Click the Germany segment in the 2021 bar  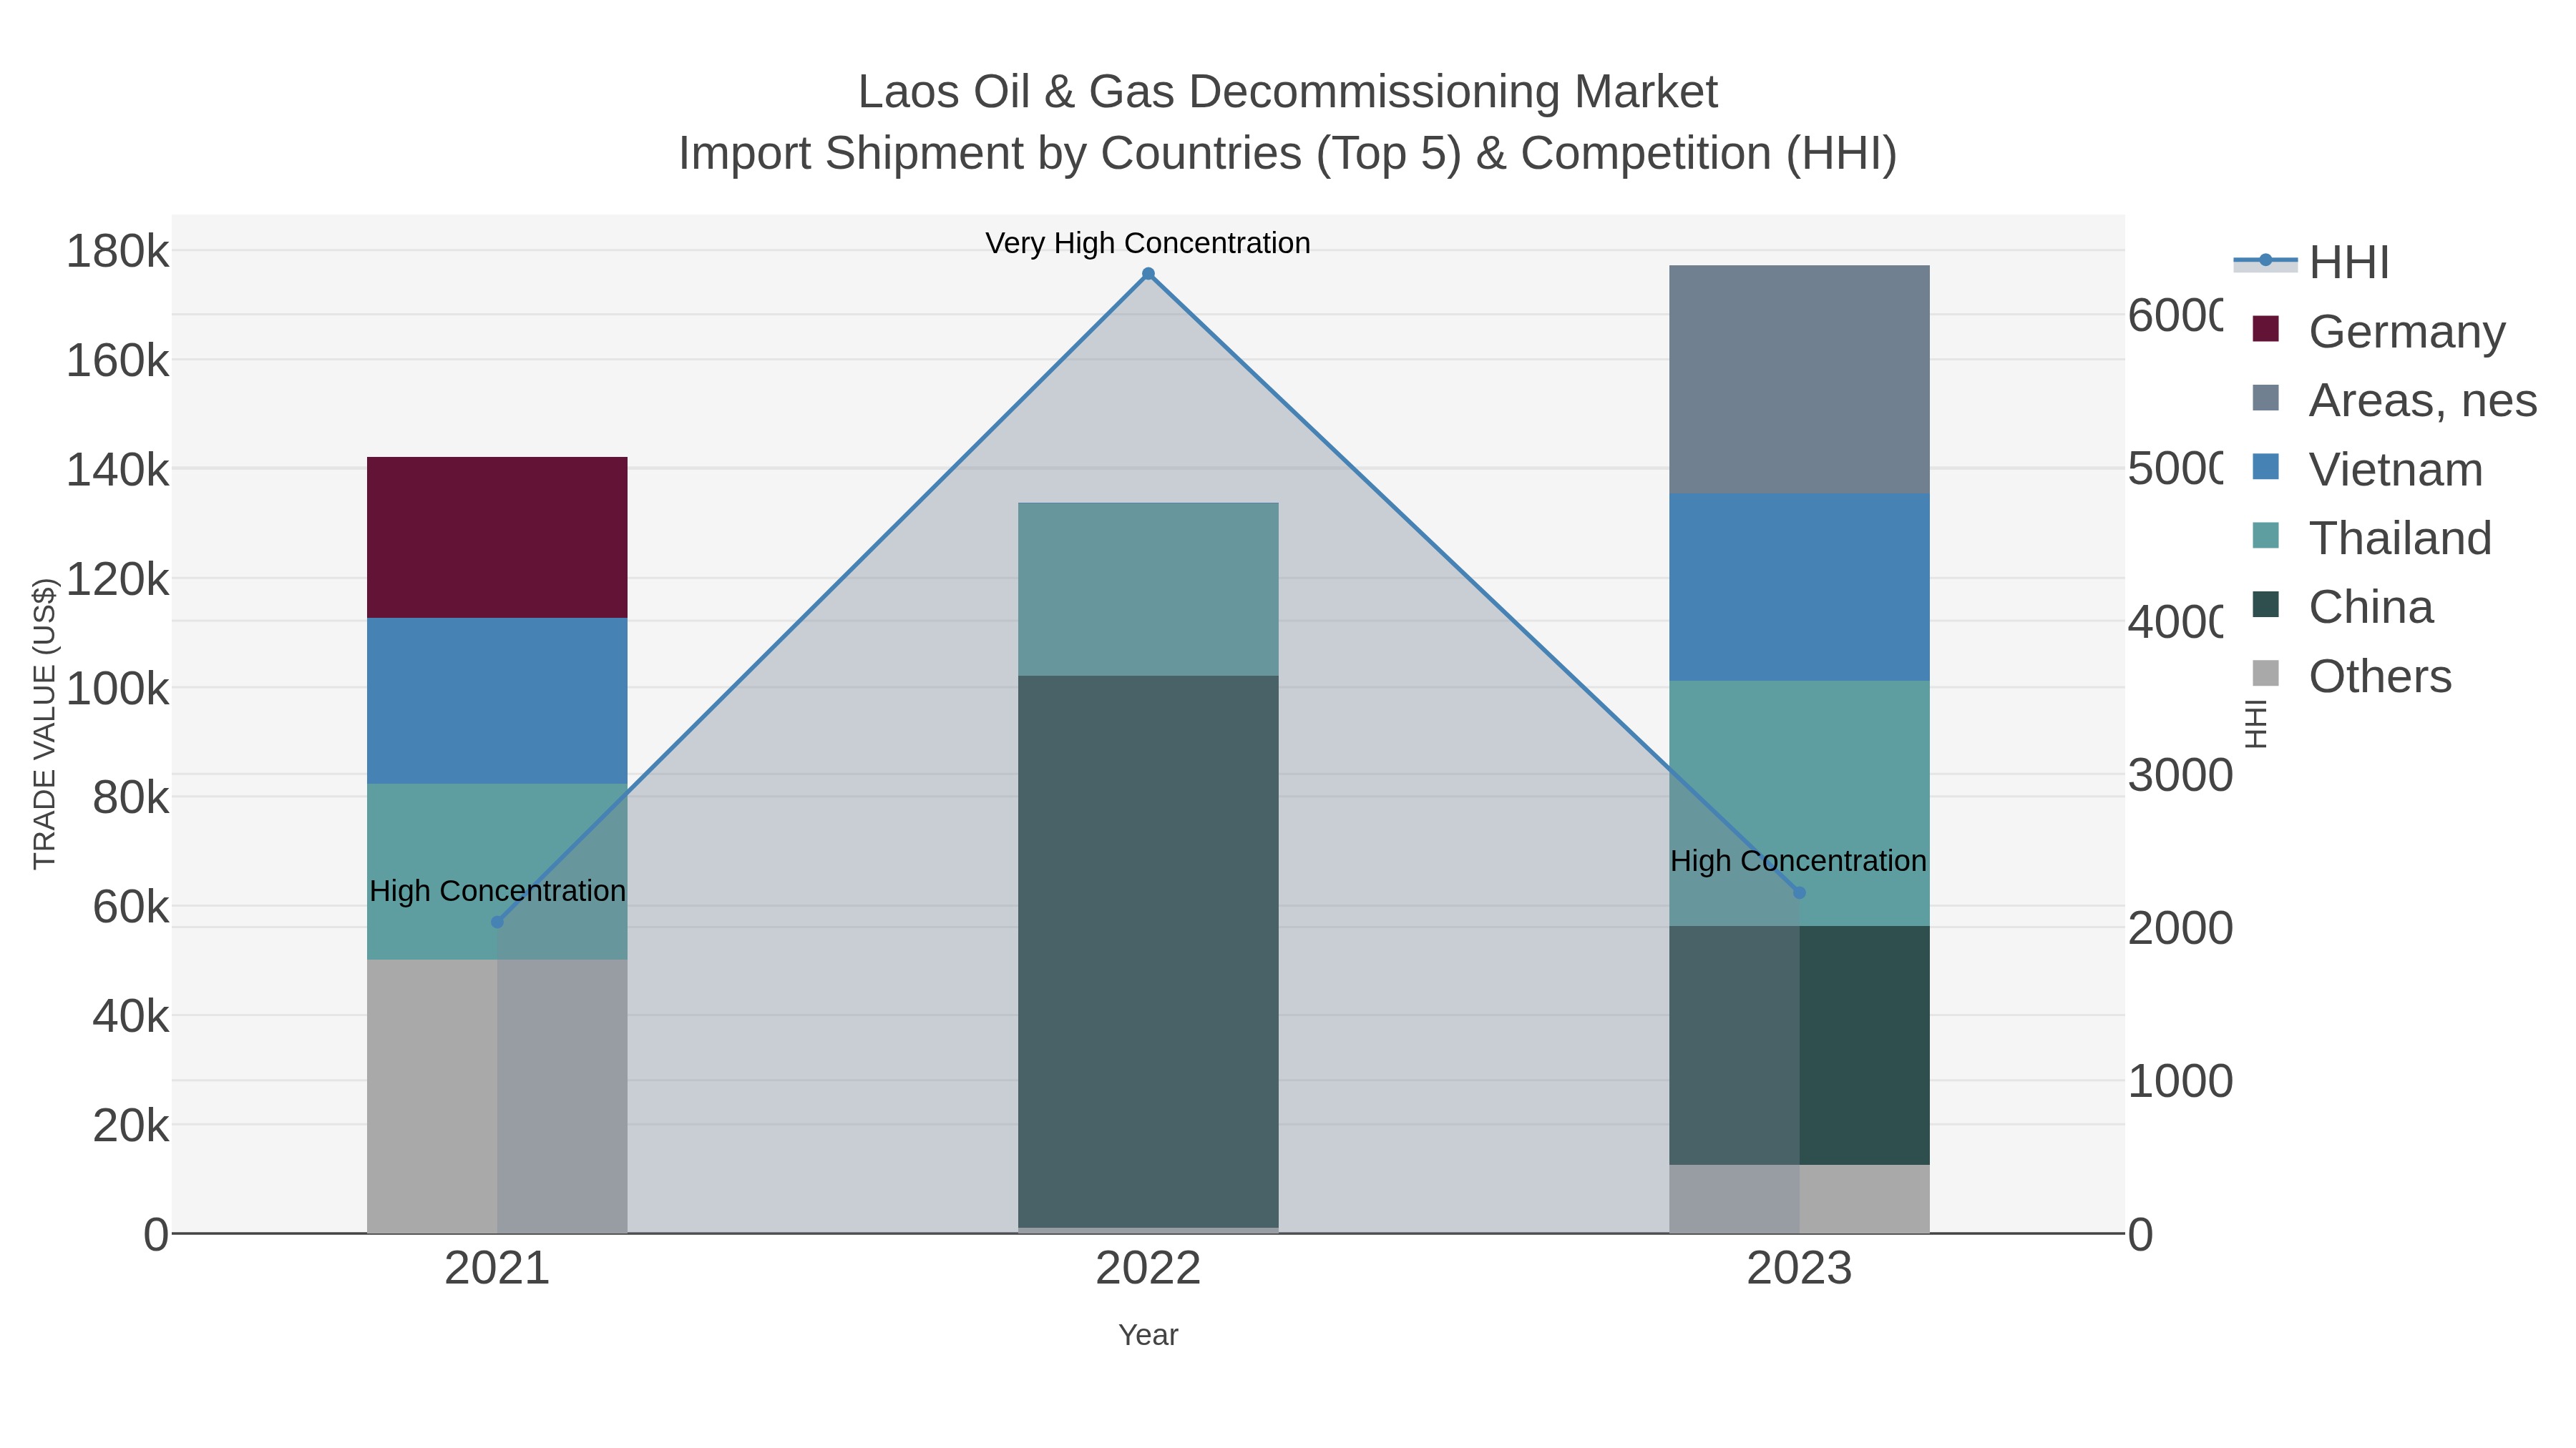click(x=497, y=538)
